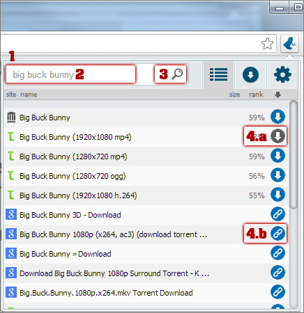This screenshot has width=304, height=313.
Task: Click site icon of 1280x720 mp4 row
Action: point(11,156)
